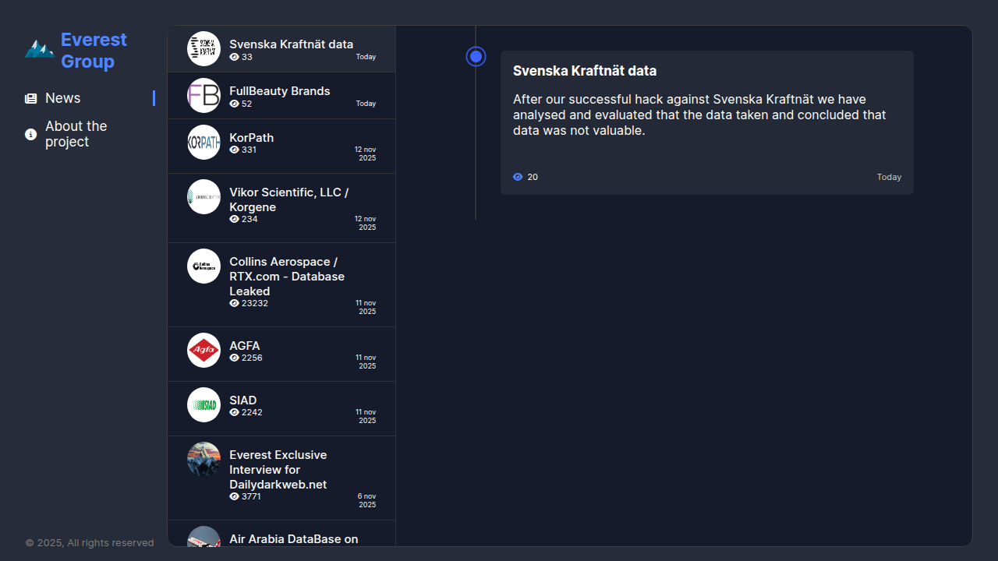Open Everest Exclusive Interview for Dailydarkweb.net
Screen dimensions: 998x561
coord(278,469)
